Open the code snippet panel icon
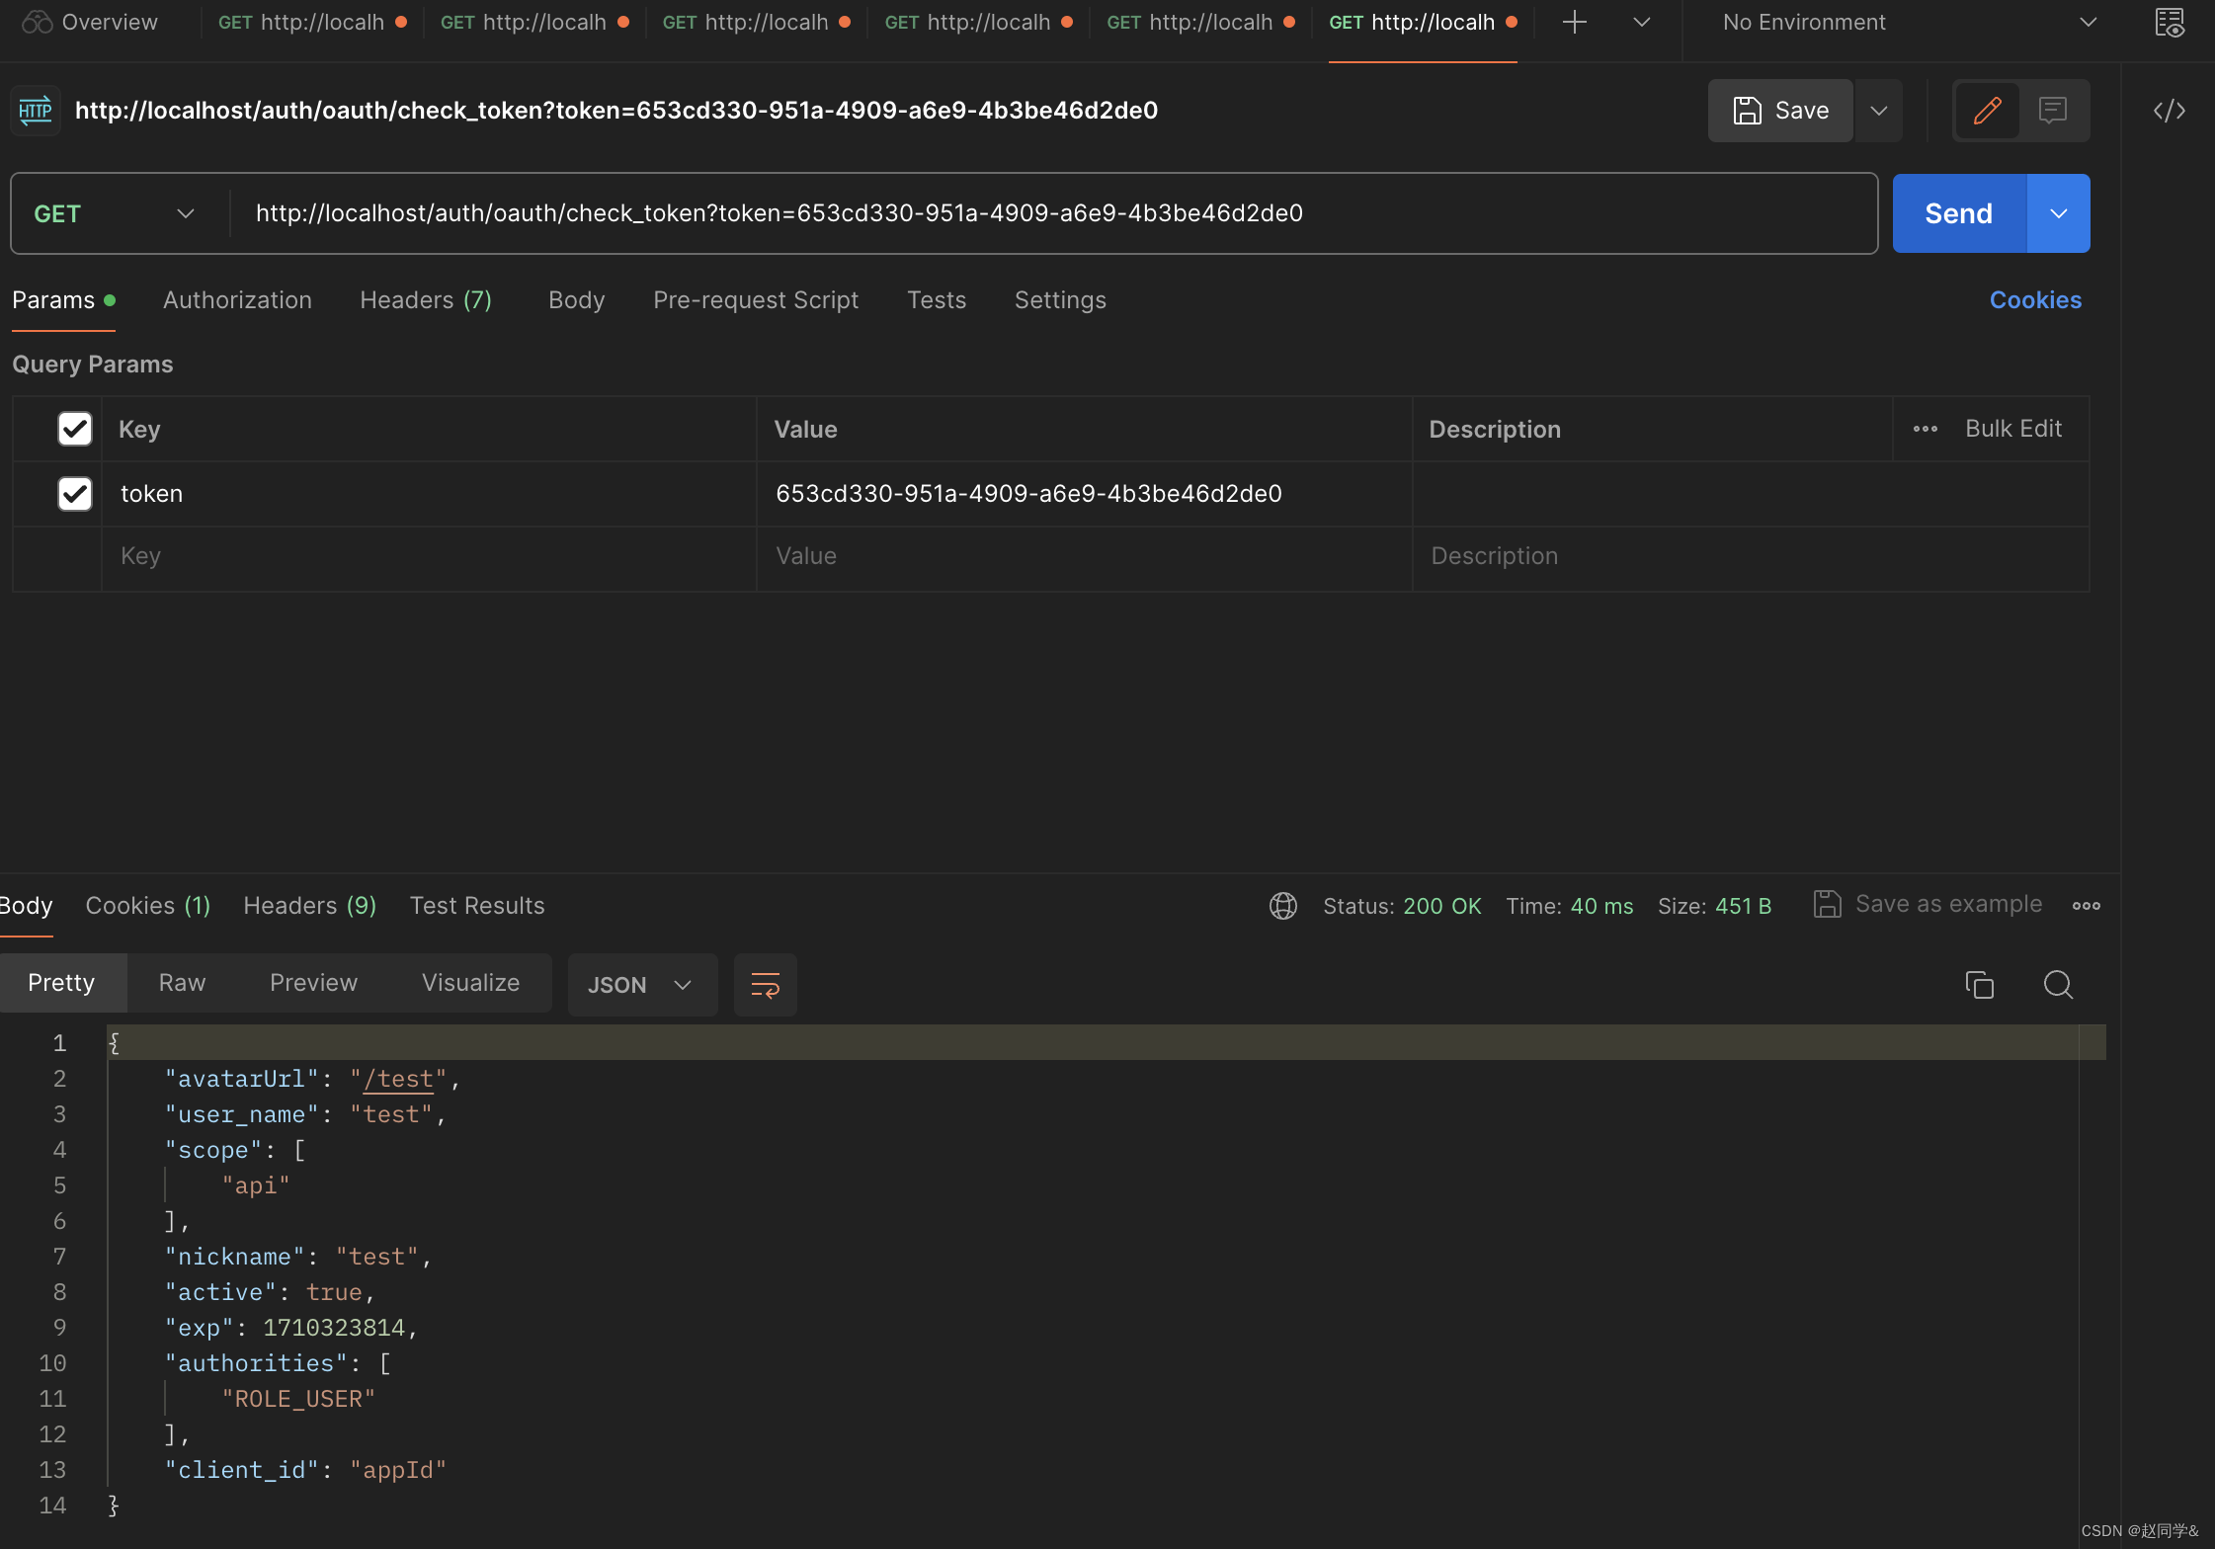 2169,110
